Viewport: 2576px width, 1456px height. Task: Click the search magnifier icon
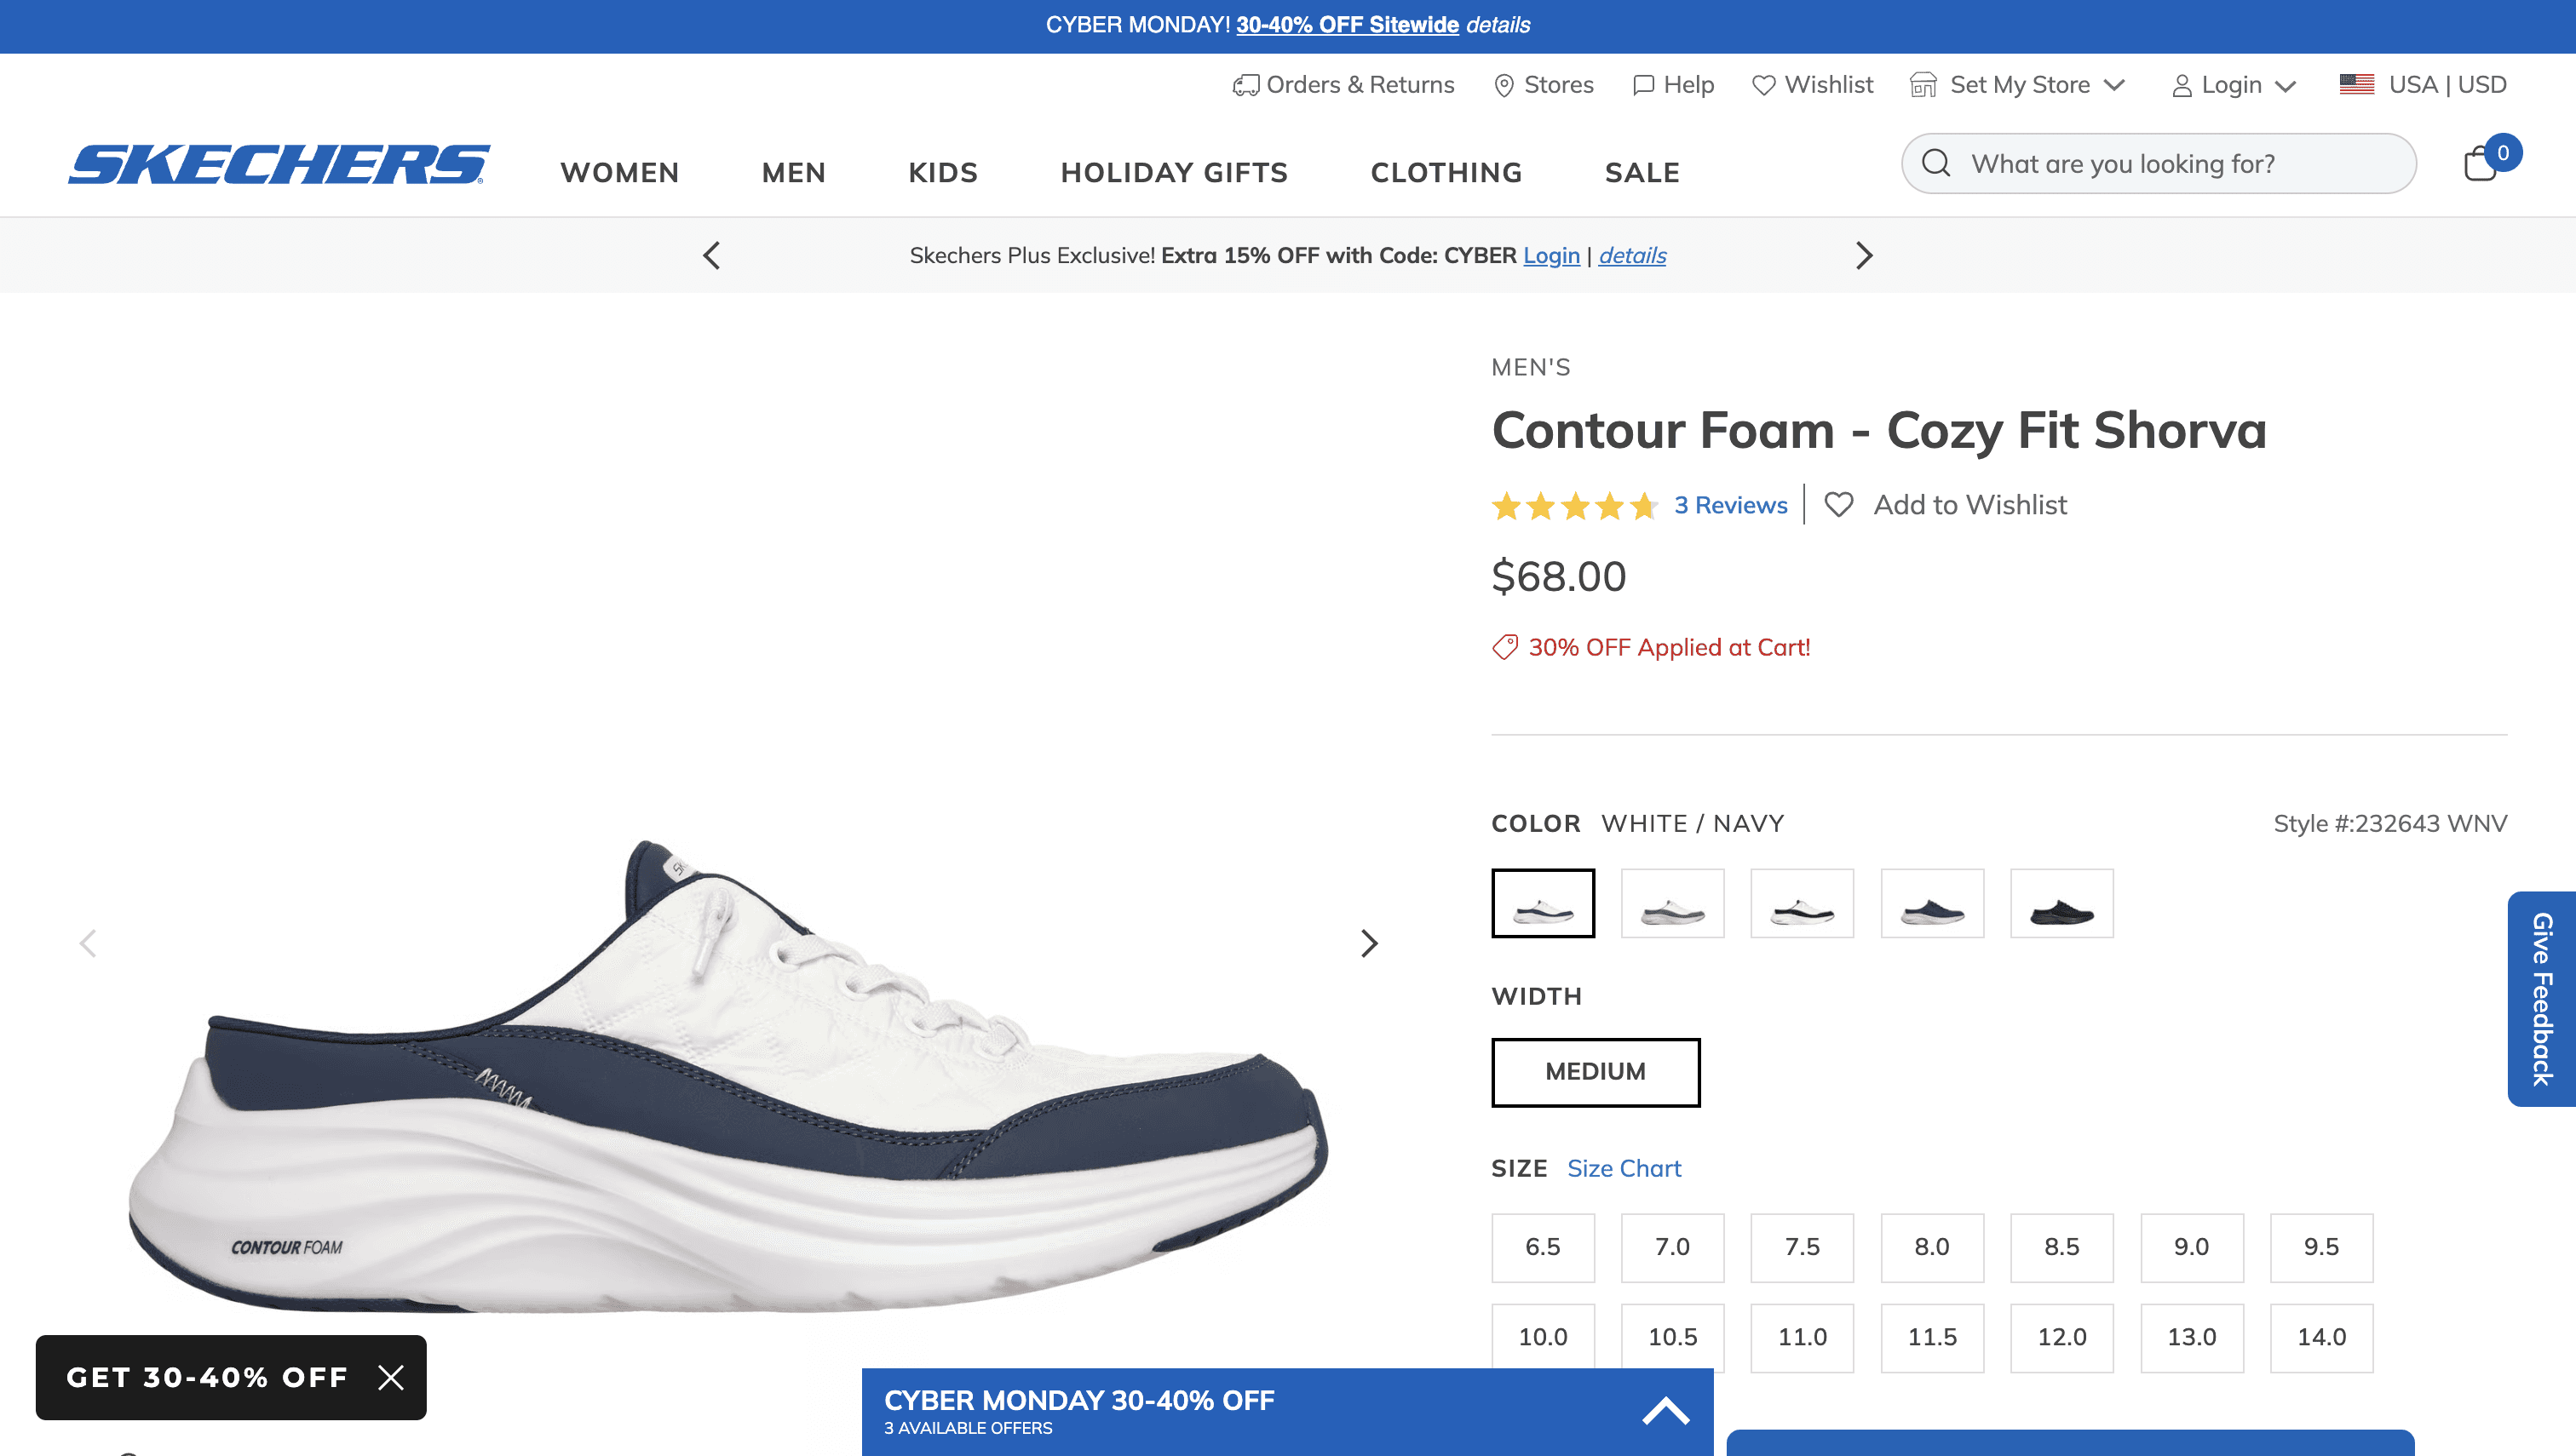[1935, 164]
